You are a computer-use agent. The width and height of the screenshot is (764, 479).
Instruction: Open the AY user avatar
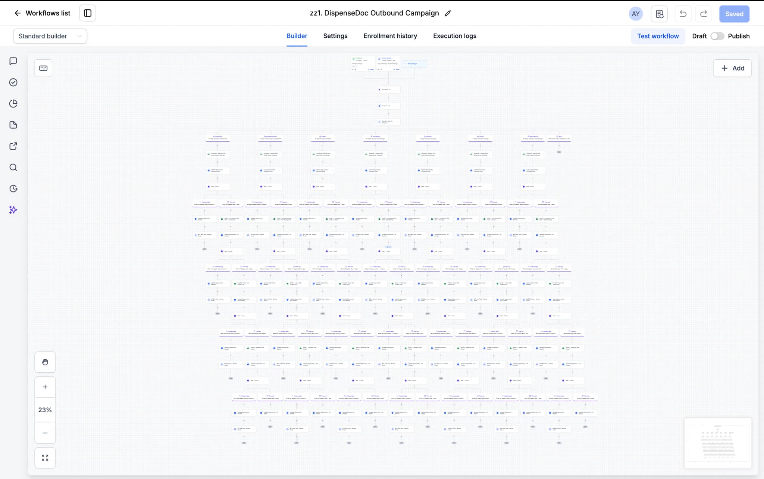coord(636,14)
